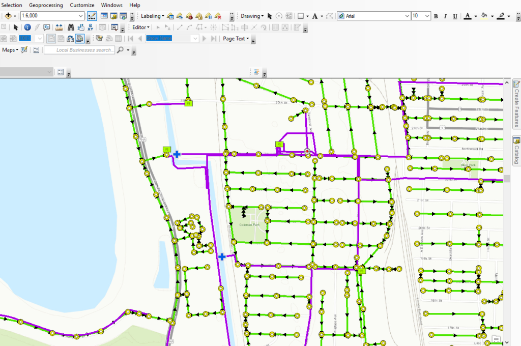Open the Catalog side panel
521x346 pixels.
pyautogui.click(x=516, y=151)
